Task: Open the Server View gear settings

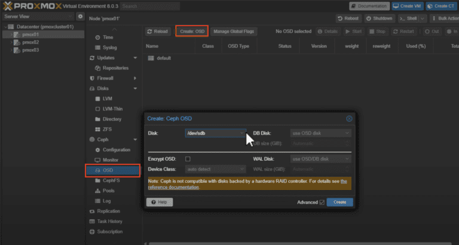Action: coord(80,16)
